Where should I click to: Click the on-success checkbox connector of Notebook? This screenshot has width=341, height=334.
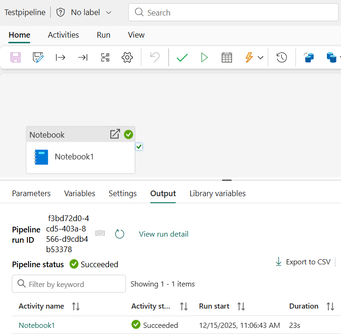pyautogui.click(x=139, y=147)
